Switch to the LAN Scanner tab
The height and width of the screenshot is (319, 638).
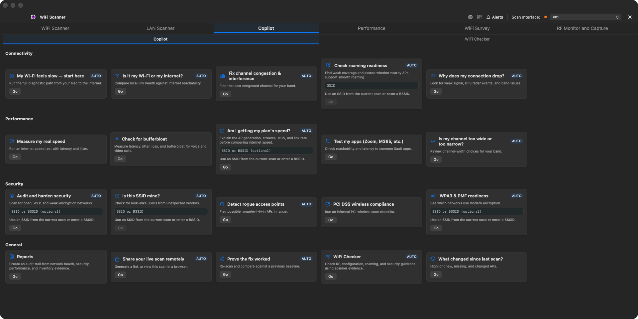click(160, 28)
